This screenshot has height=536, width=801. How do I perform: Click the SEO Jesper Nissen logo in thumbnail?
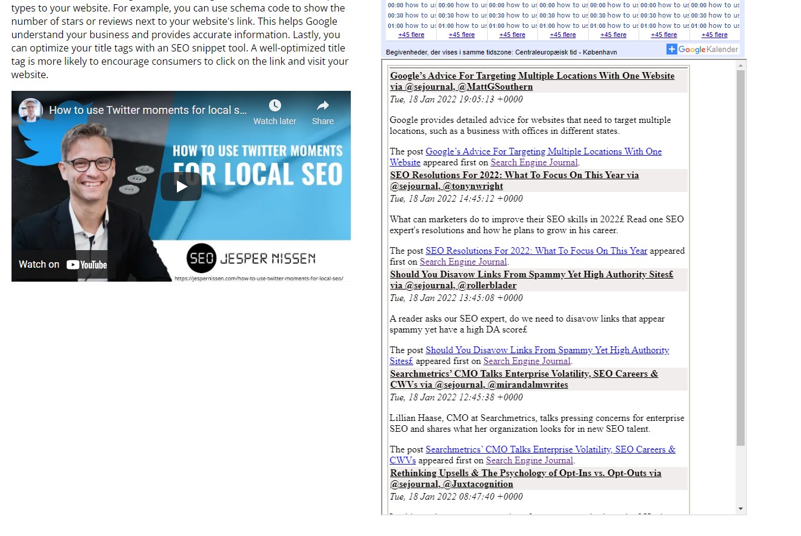tap(201, 259)
